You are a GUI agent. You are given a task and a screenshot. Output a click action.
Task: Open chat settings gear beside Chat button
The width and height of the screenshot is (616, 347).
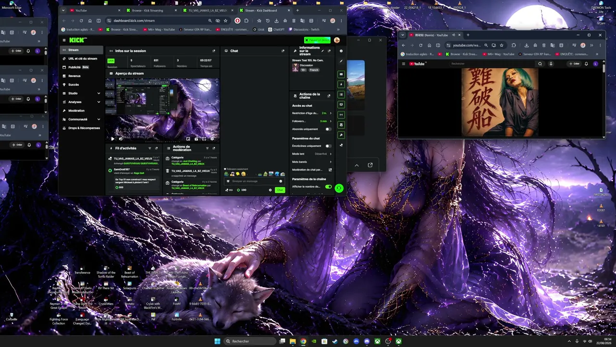270,190
